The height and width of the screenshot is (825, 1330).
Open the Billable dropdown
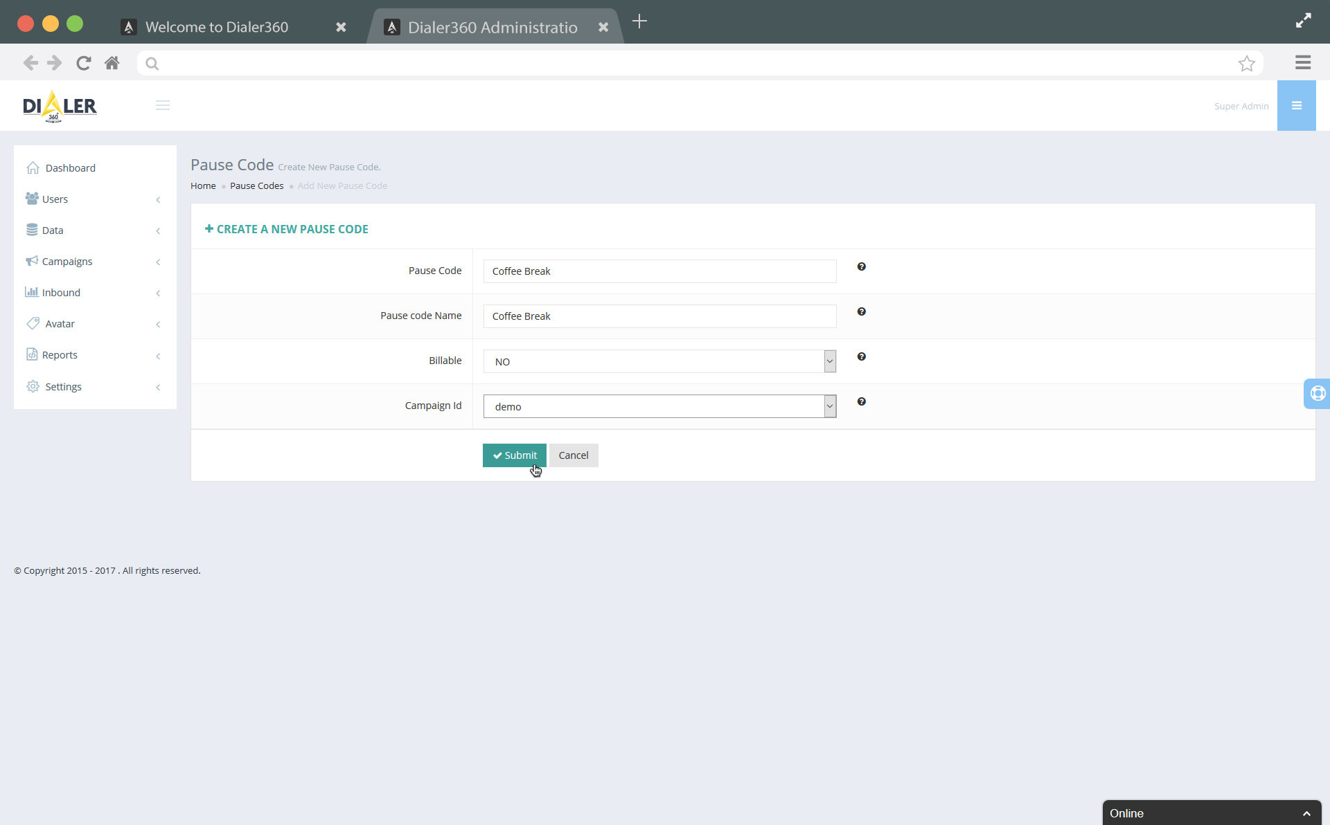[x=829, y=361]
